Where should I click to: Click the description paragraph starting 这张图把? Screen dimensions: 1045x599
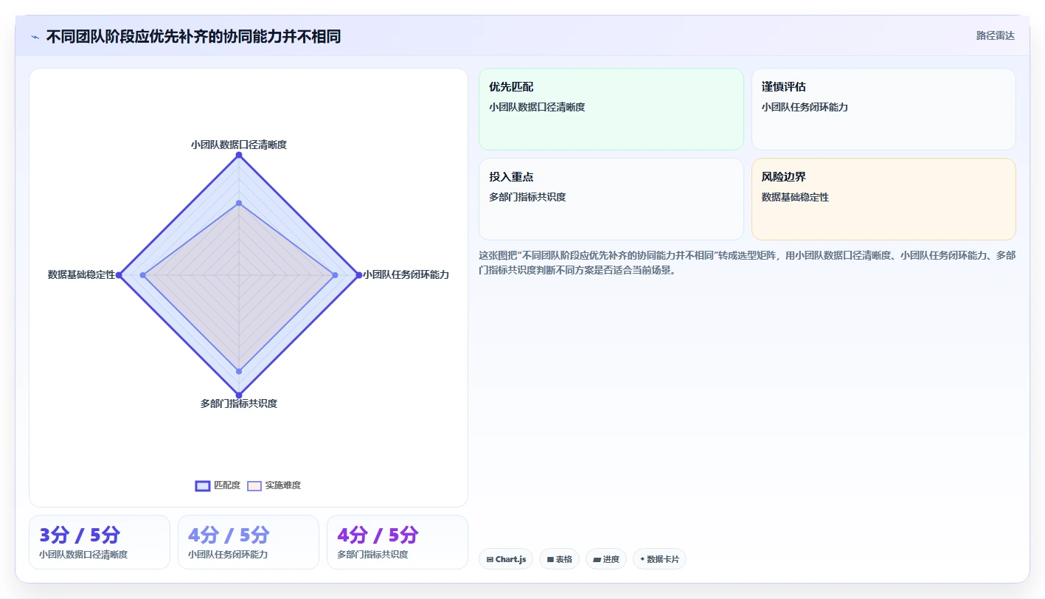[747, 263]
